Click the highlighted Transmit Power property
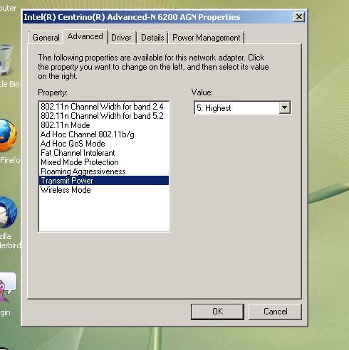Screen dimensions: 349x350 (104, 181)
